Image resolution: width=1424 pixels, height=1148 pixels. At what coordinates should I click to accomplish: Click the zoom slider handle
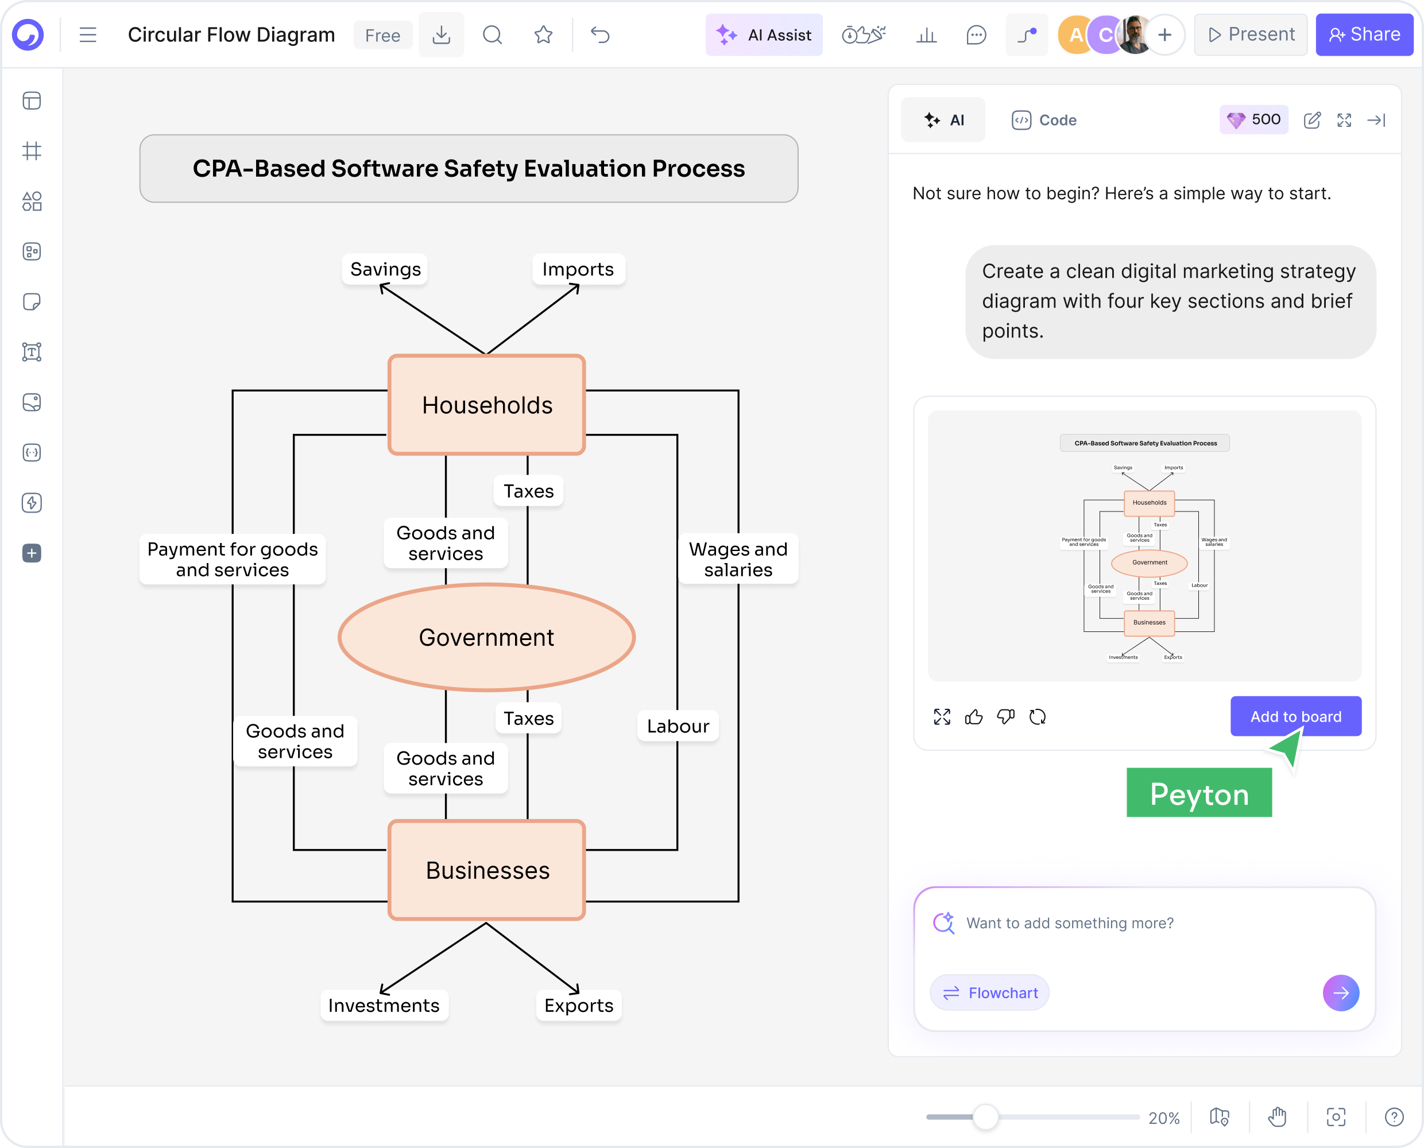pos(985,1118)
